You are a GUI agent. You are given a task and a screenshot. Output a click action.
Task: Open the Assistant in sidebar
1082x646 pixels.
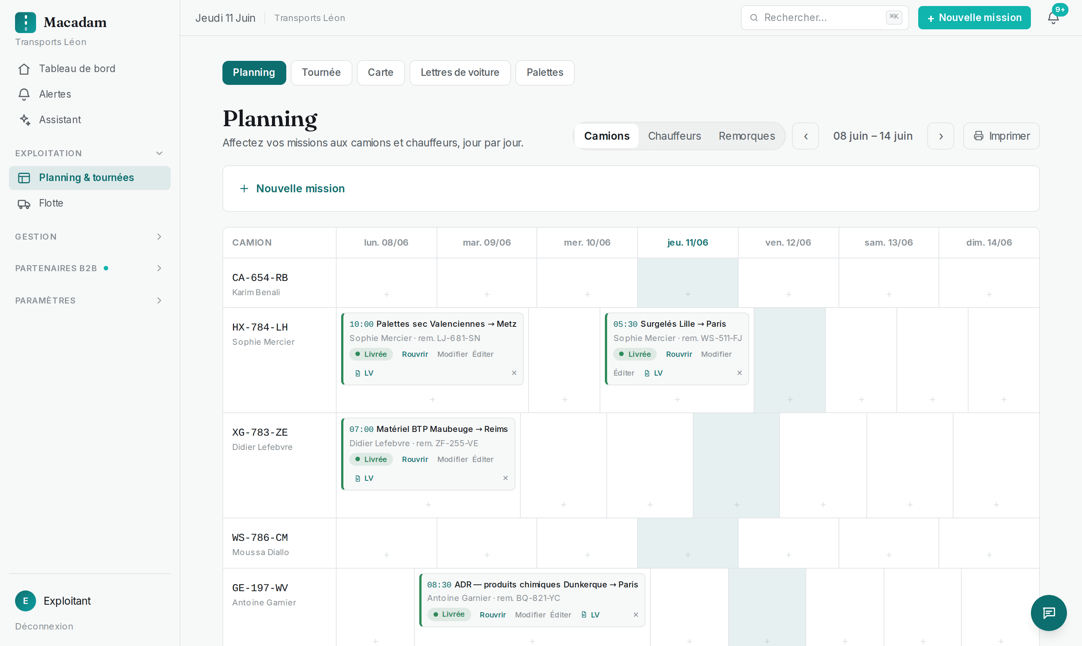coord(90,120)
